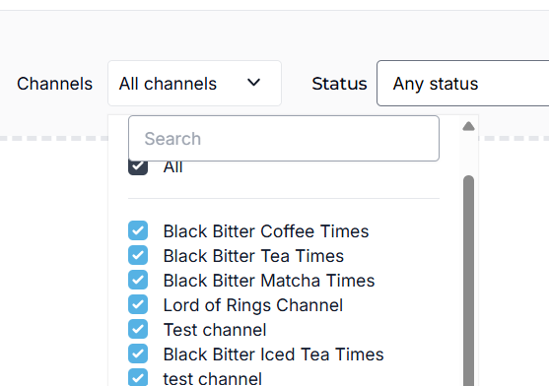Select the Black Bitter Coffee Times label
549x386 pixels.
pos(266,231)
